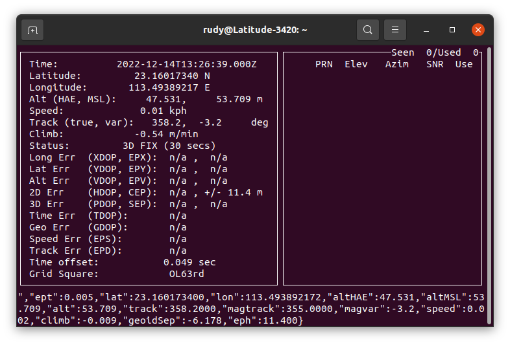This screenshot has height=345, width=510.
Task: Open a new terminal tab
Action: 32,30
